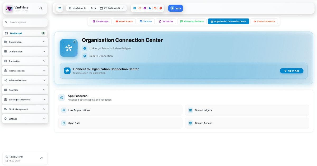Expand the Organization menu chevron
Screen dimensions: 317x166
click(x=44, y=42)
